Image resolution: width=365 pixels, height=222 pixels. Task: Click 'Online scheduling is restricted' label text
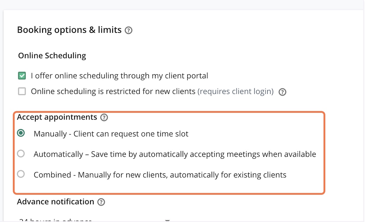click(x=113, y=91)
